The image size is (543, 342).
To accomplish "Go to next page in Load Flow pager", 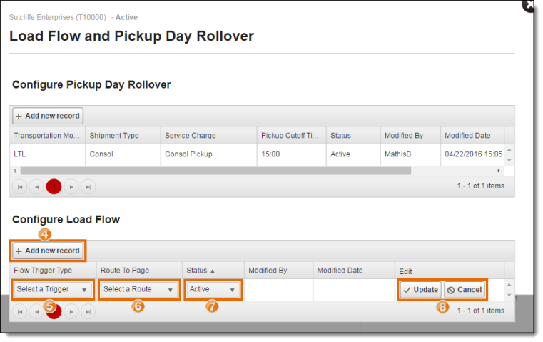I will pyautogui.click(x=71, y=311).
